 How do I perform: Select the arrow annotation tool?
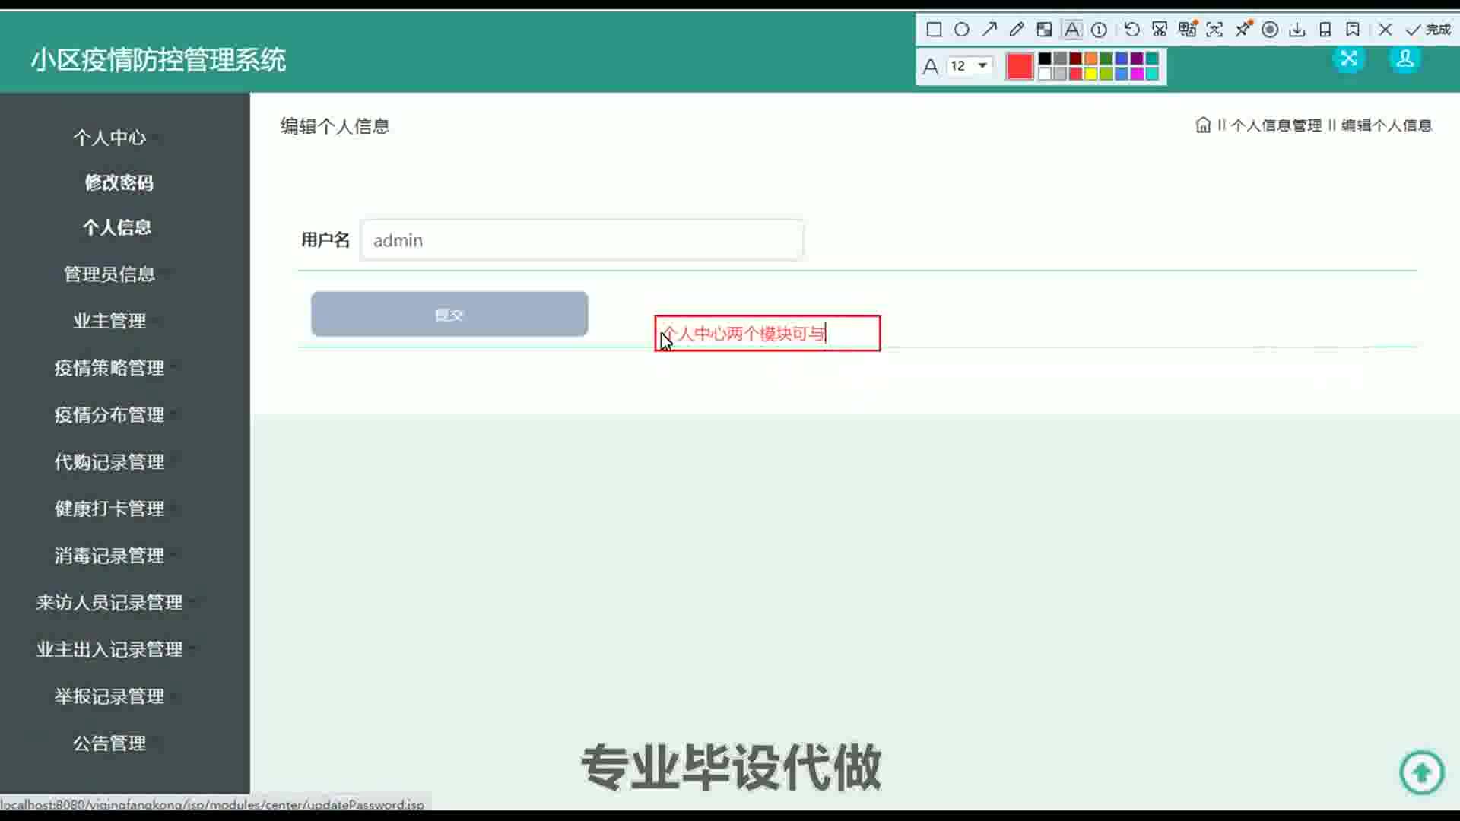tap(989, 30)
